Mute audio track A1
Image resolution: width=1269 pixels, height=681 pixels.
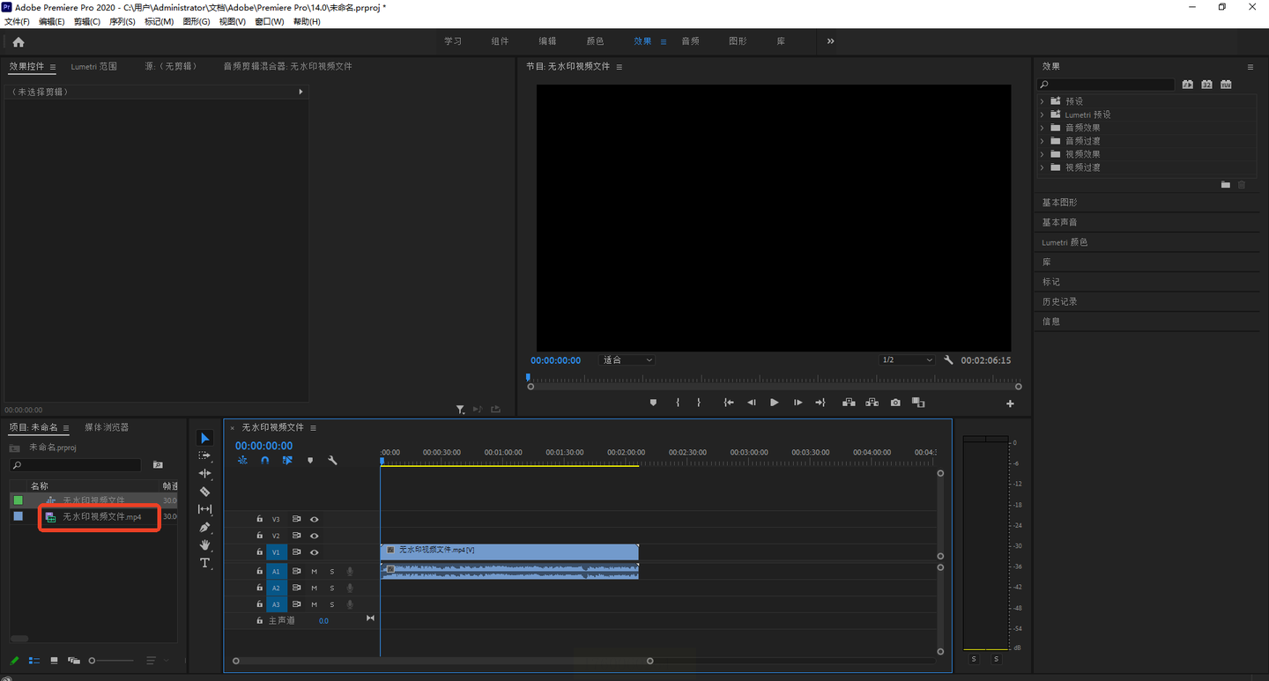pyautogui.click(x=314, y=572)
